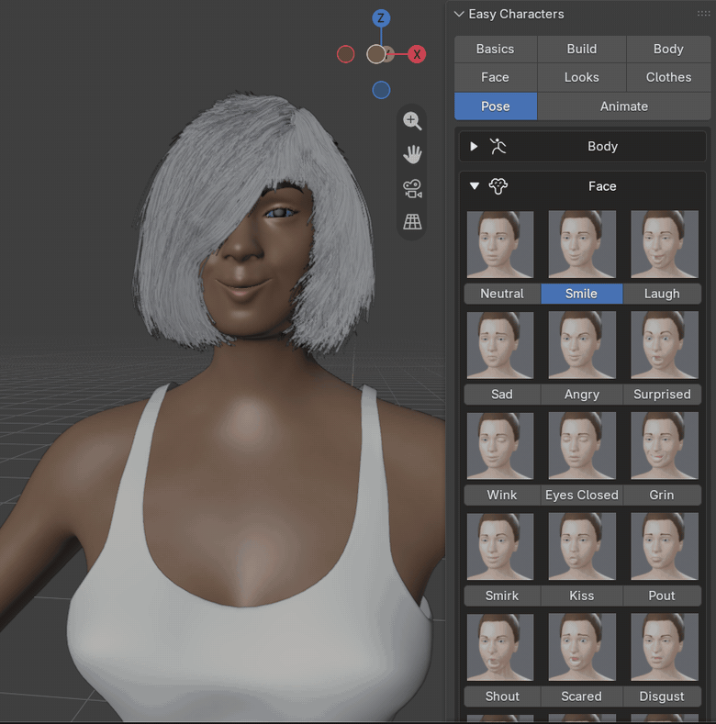The height and width of the screenshot is (724, 716).
Task: Click the Smirk face thumbnail
Action: coord(500,546)
